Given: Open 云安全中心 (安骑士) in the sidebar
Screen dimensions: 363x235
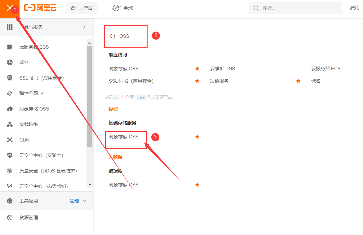Looking at the screenshot, I should pos(41,155).
